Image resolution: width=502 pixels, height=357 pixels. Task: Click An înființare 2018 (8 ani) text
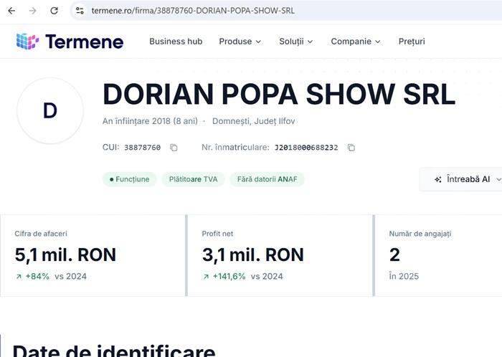pyautogui.click(x=150, y=121)
